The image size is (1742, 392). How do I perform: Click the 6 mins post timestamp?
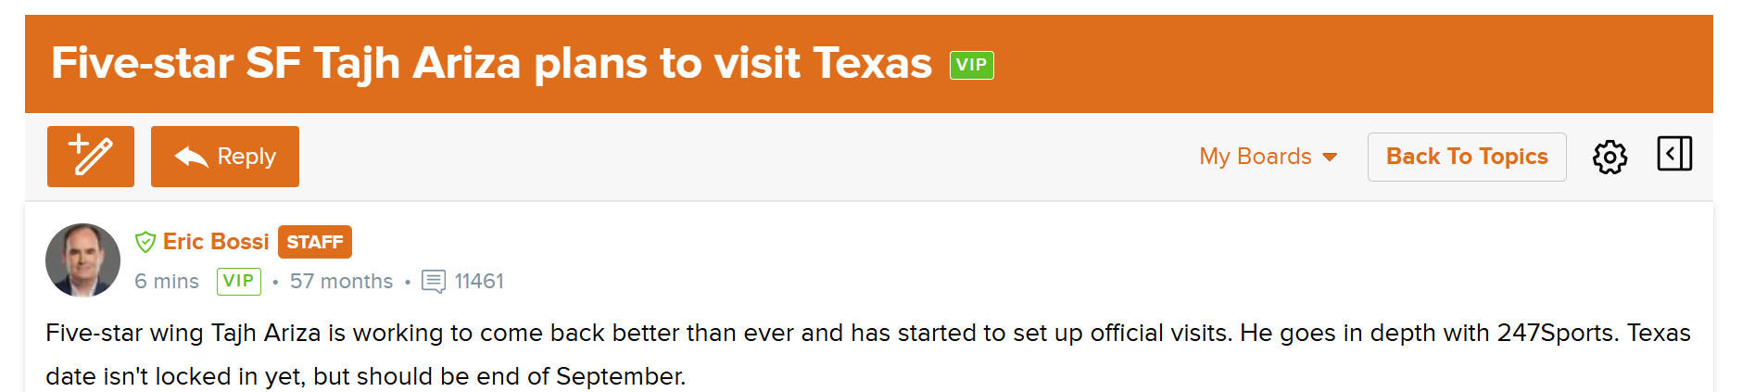pos(167,281)
